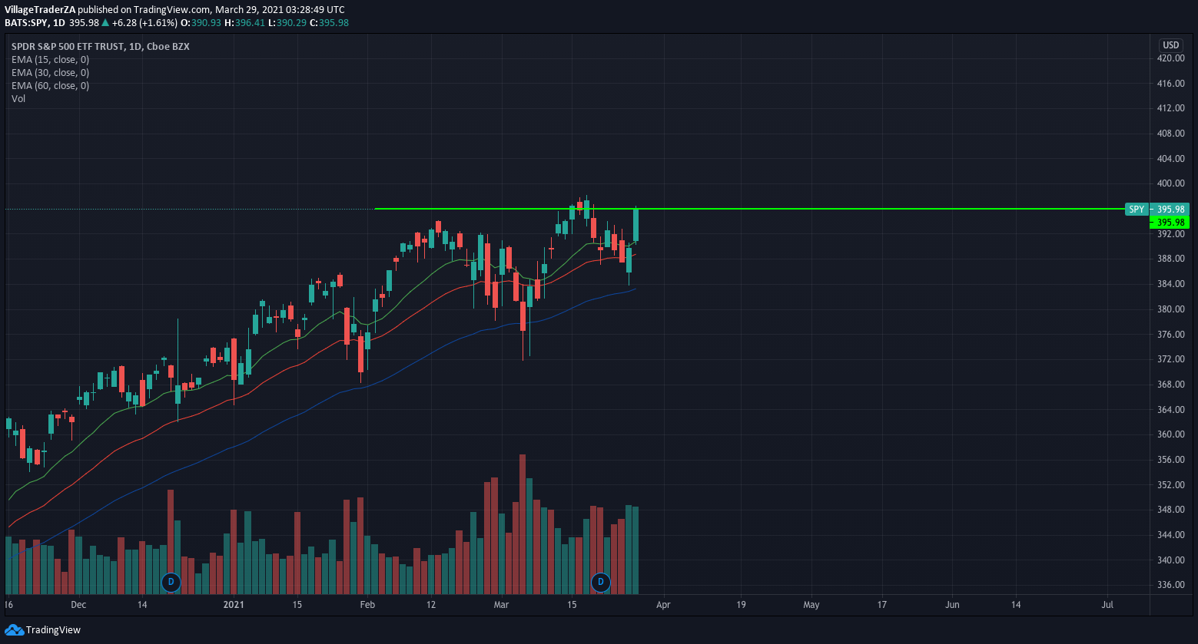Toggle the EMA (60, close, 0) indicator legend
This screenshot has width=1198, height=644.
50,86
